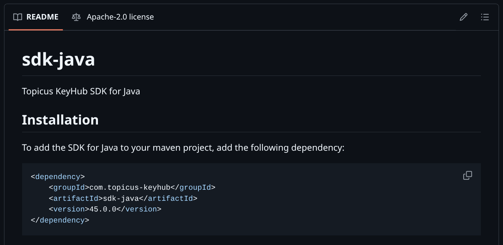The height and width of the screenshot is (245, 503).
Task: Click the large sdk-java title heading
Action: click(59, 60)
